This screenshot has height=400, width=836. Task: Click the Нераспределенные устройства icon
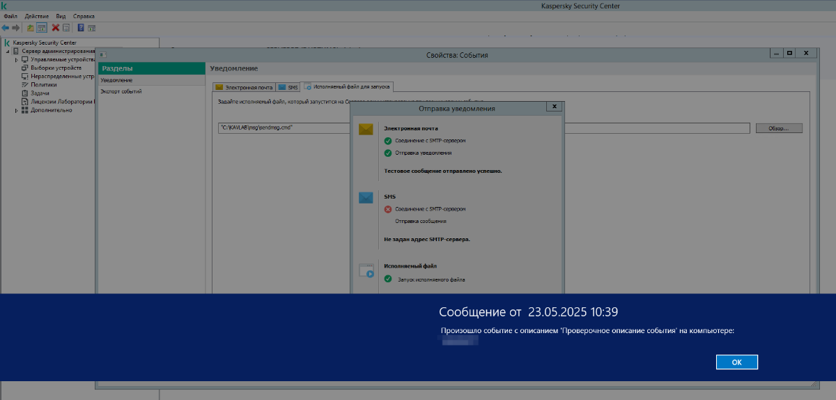[25, 76]
